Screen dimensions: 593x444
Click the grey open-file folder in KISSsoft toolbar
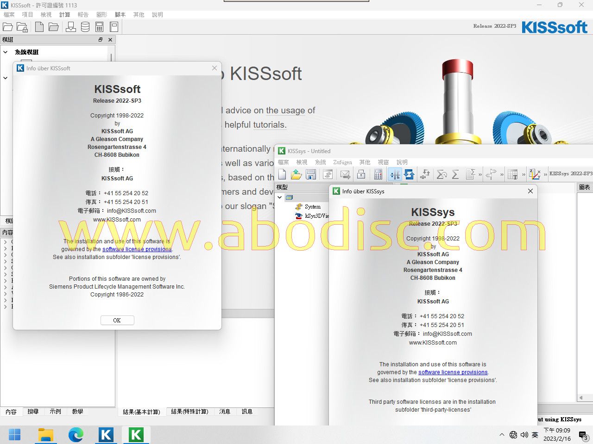pyautogui.click(x=54, y=27)
